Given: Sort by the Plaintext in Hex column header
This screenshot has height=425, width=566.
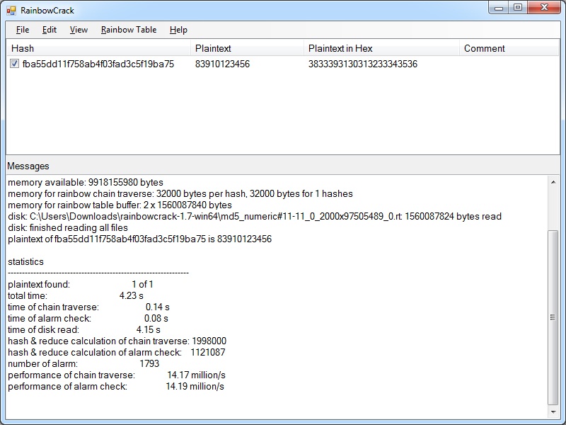Looking at the screenshot, I should [381, 48].
